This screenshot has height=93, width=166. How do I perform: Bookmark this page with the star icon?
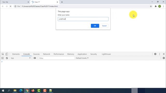tap(151, 6)
